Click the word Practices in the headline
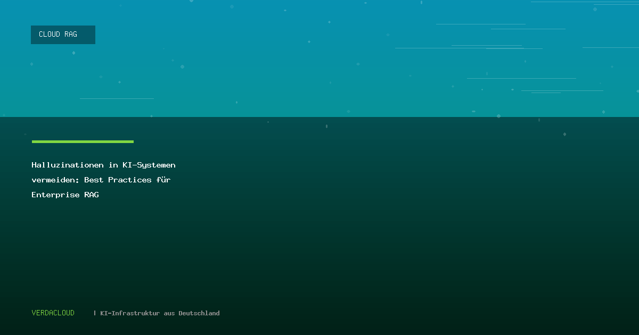639x335 pixels. pyautogui.click(x=130, y=180)
